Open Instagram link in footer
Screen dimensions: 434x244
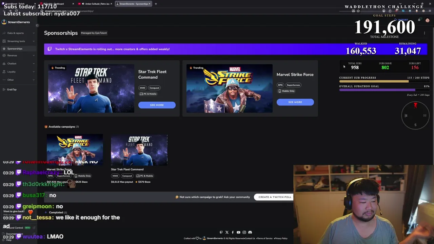[244, 232]
